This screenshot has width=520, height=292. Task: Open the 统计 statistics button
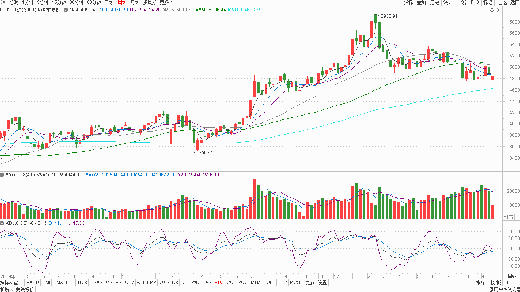448,2
